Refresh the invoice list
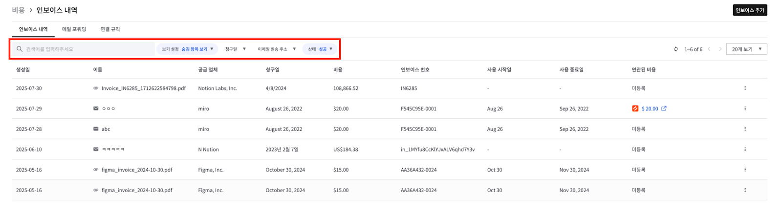782x218 pixels. [675, 49]
